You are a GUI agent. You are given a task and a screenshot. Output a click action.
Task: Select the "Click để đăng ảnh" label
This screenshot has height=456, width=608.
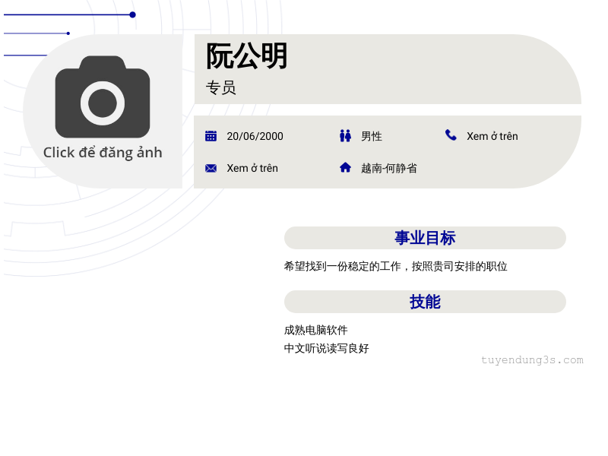(103, 152)
